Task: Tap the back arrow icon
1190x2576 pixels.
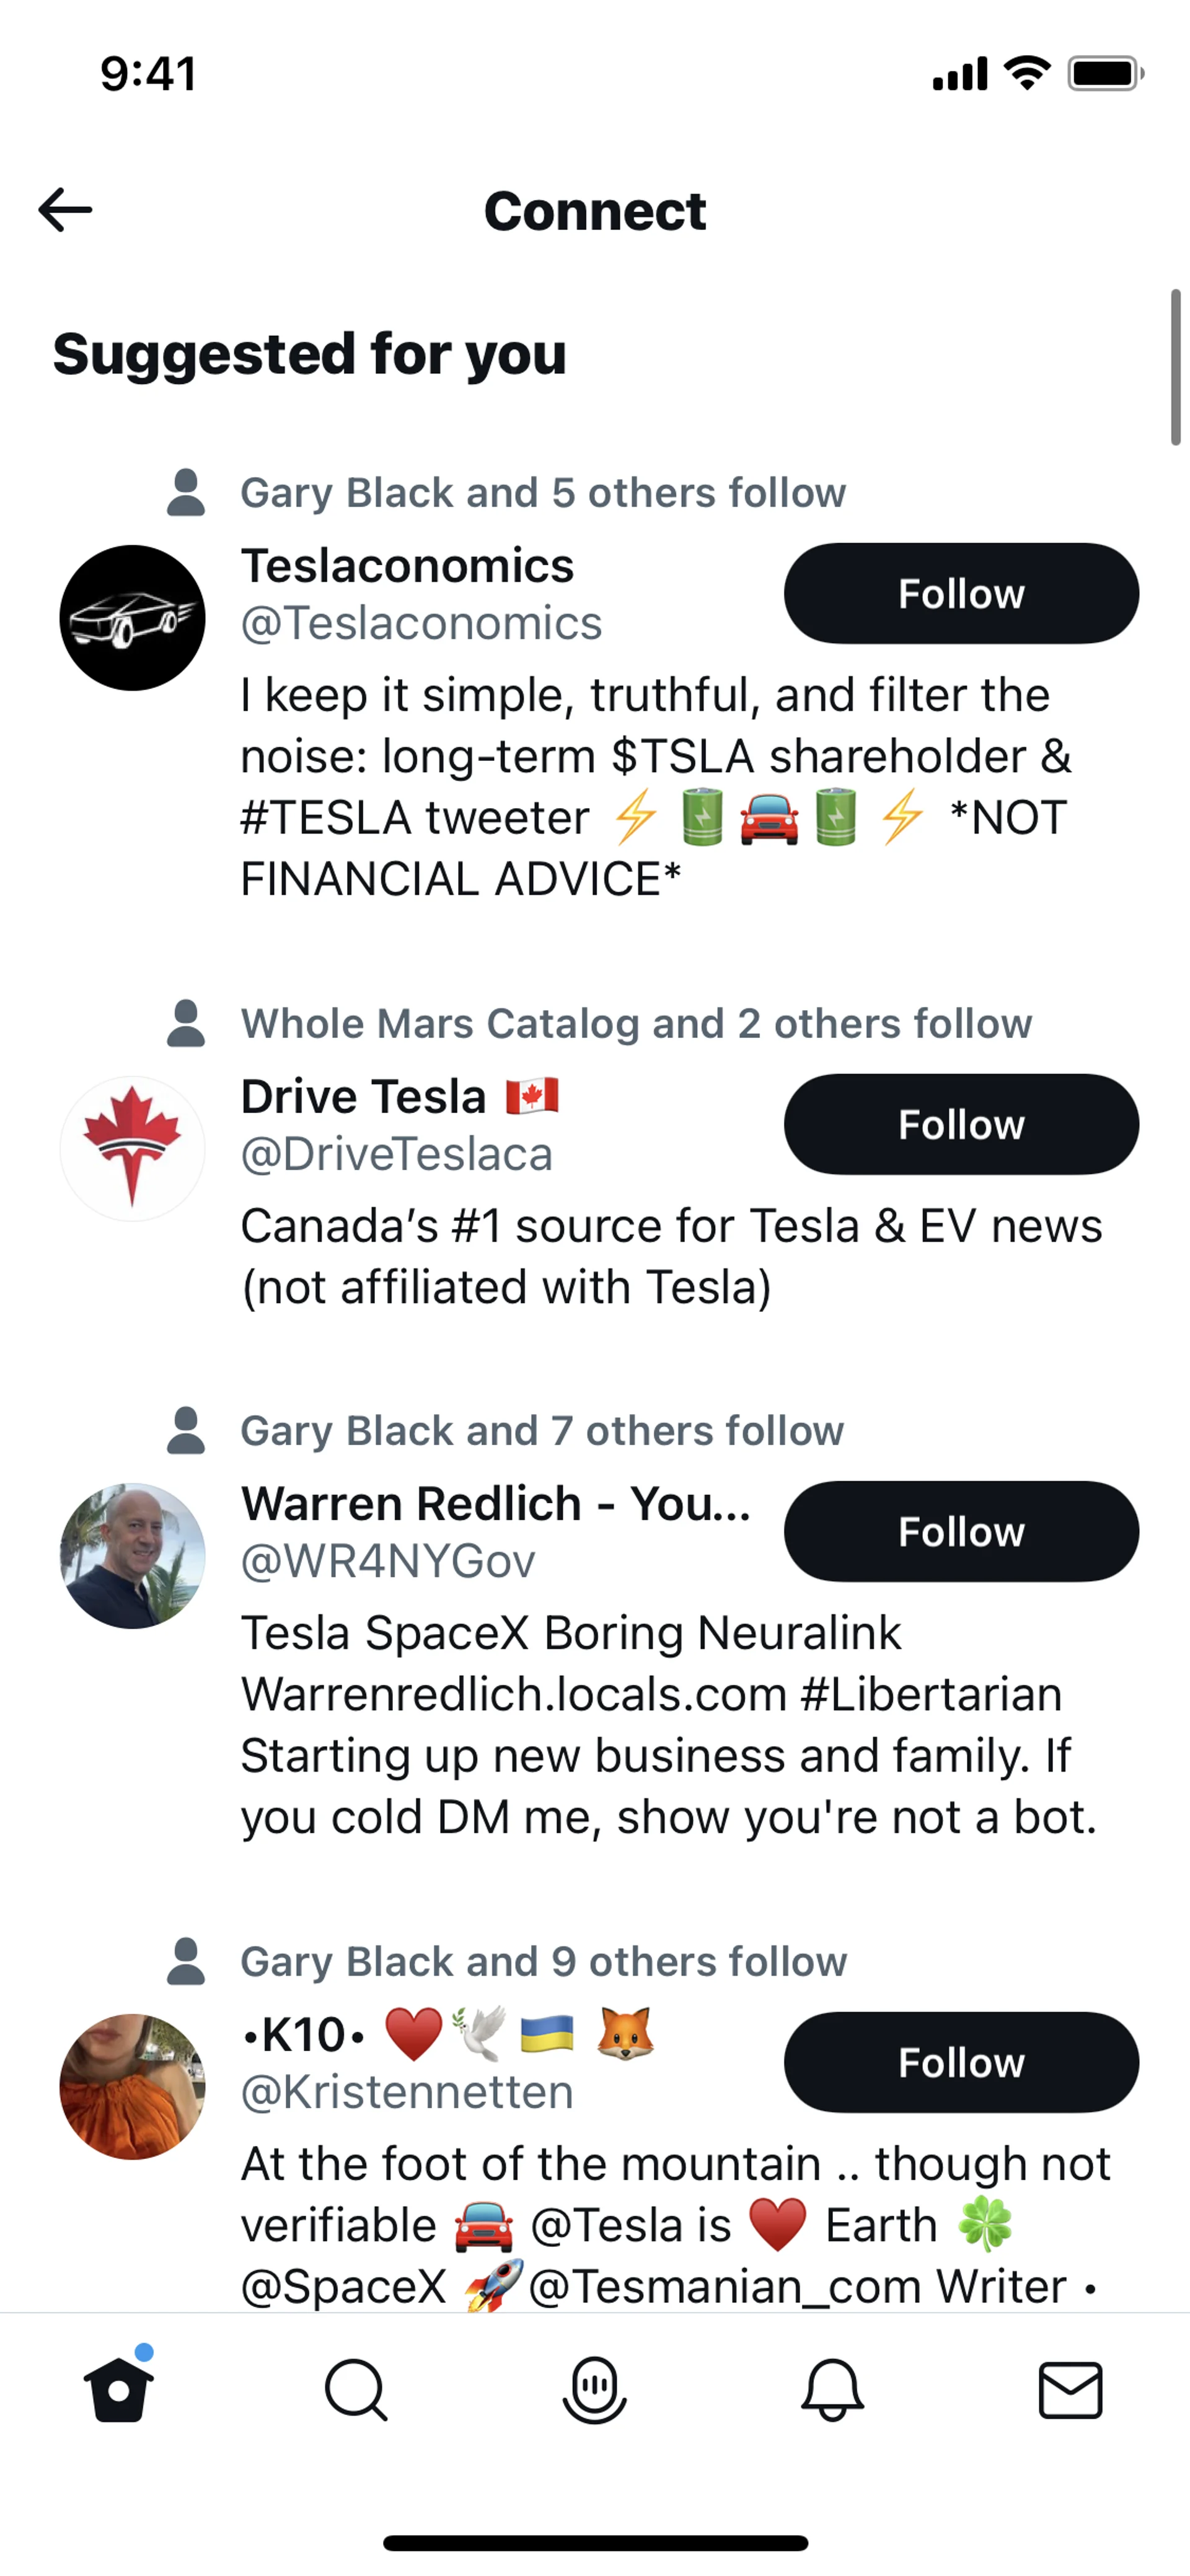Action: point(66,210)
